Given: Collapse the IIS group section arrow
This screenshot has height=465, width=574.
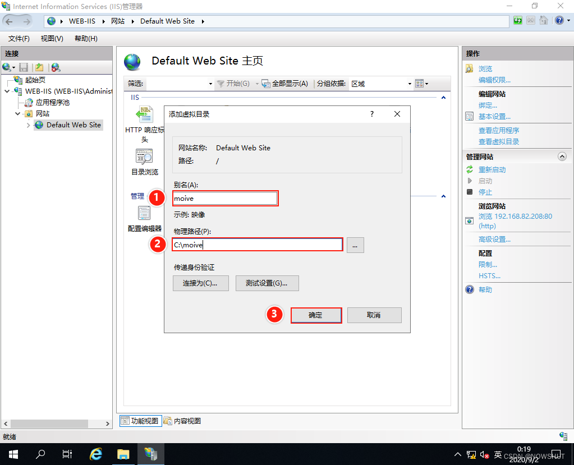Looking at the screenshot, I should coord(443,98).
